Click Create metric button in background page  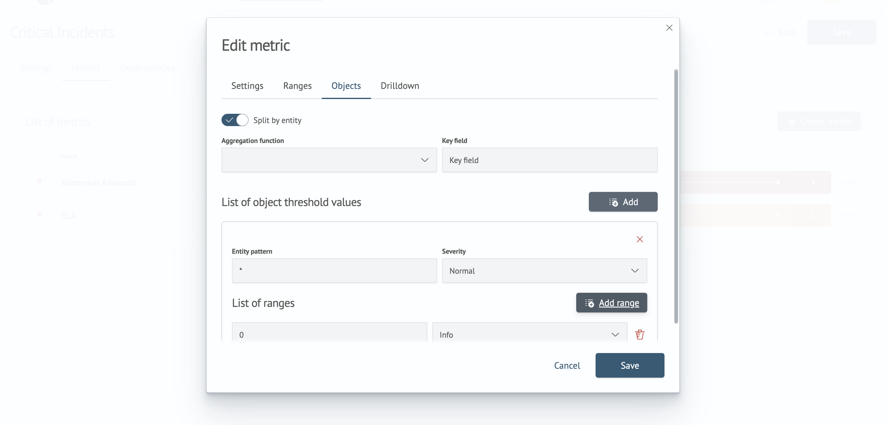[x=819, y=121]
